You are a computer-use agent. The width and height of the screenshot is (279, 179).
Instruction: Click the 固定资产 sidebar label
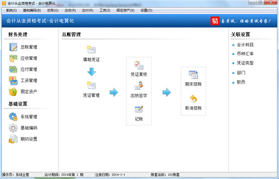pyautogui.click(x=29, y=92)
